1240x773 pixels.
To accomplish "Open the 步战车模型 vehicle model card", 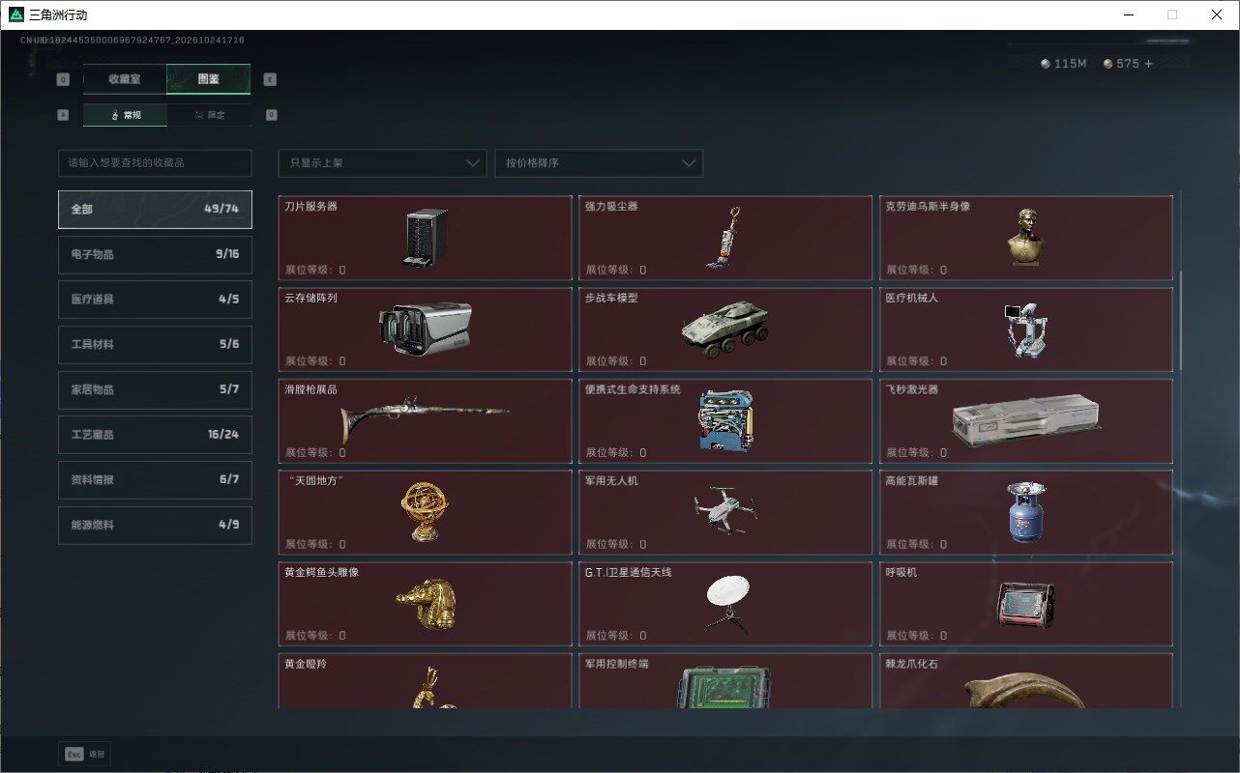I will tap(725, 329).
